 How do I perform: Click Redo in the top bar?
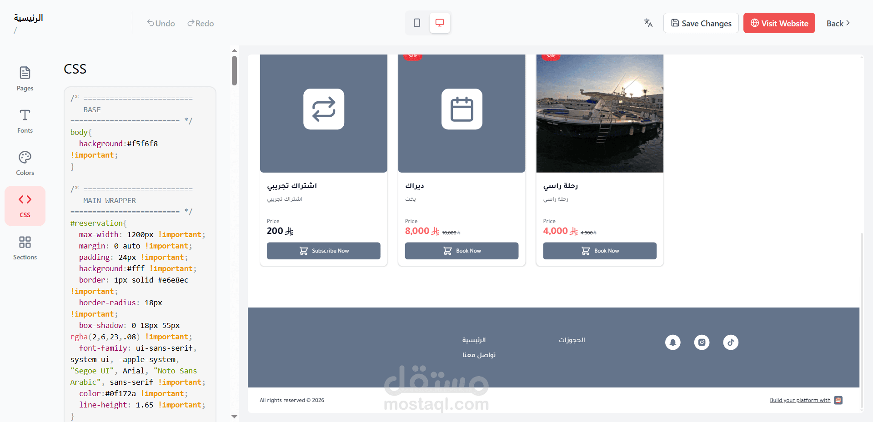[x=201, y=23]
